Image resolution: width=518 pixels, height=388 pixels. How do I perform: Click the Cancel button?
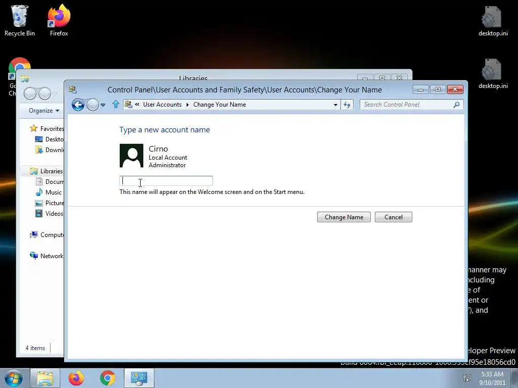pos(394,217)
